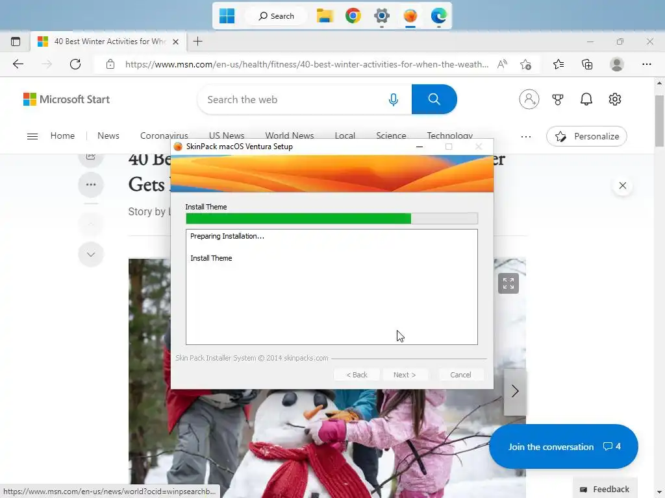Open MSN page settings gear
The width and height of the screenshot is (665, 498).
point(614,99)
